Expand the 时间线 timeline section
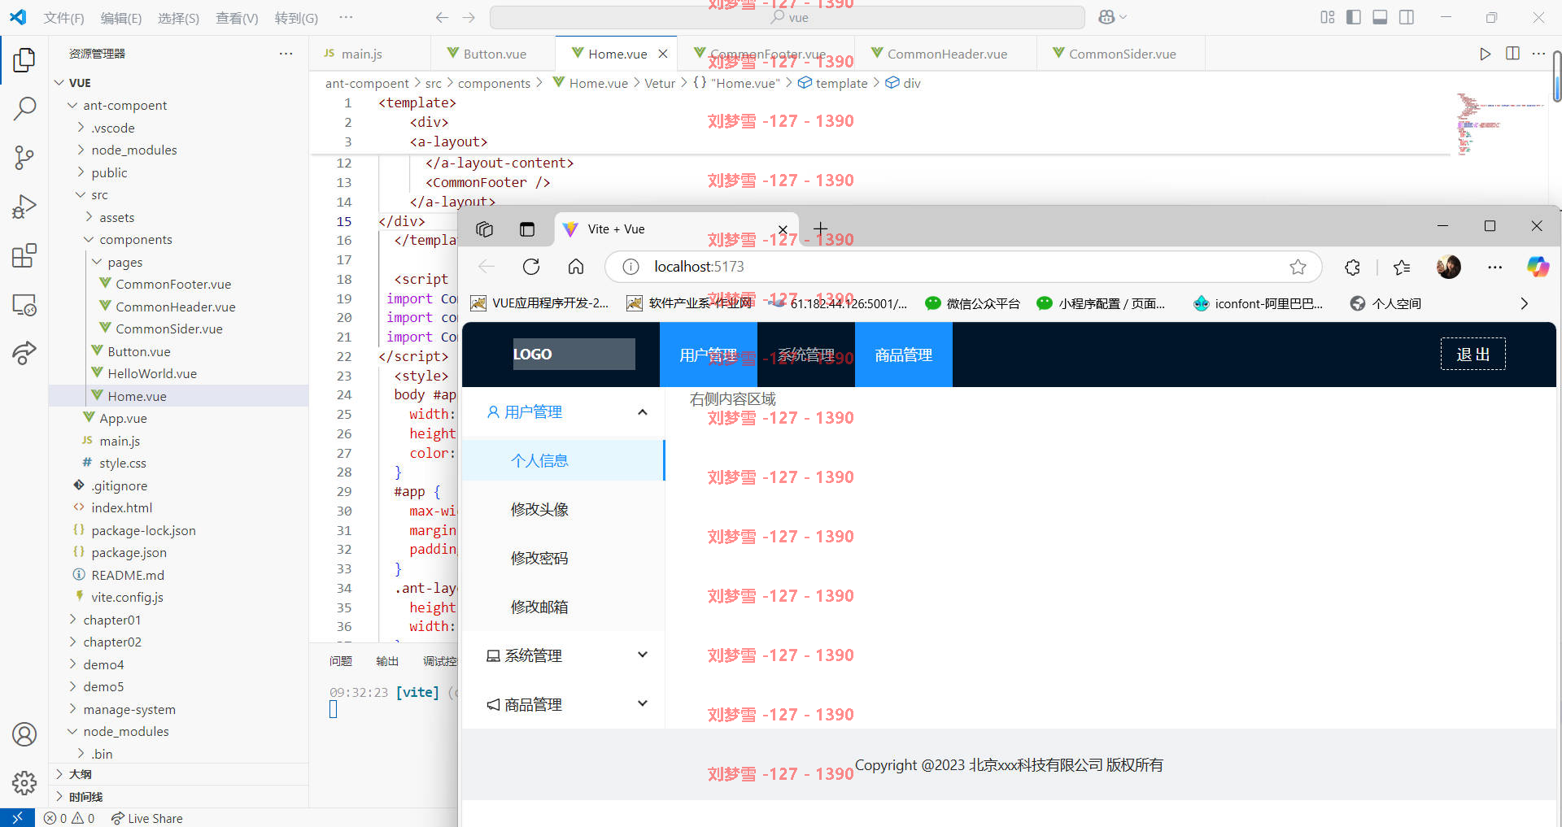 coord(85,797)
